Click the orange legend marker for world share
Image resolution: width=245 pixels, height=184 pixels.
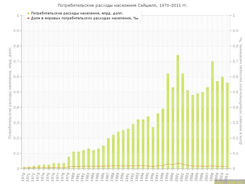28,18
